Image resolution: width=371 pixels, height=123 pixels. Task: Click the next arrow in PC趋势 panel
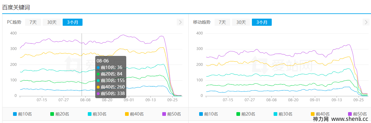click(x=180, y=22)
